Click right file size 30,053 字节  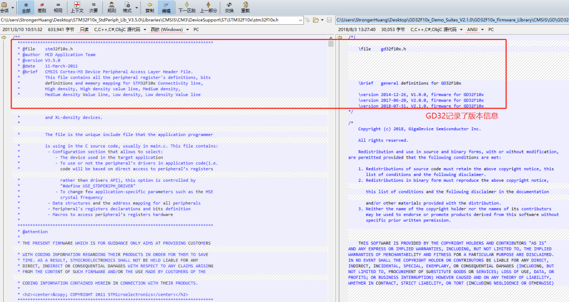tap(393, 29)
